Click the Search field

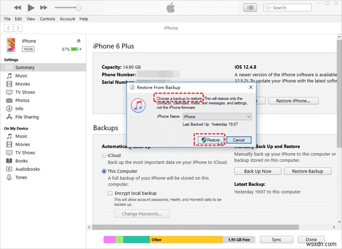tap(287, 8)
